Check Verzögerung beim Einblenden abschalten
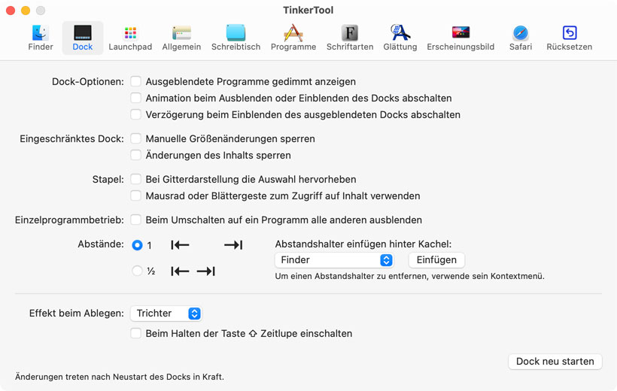Image resolution: width=617 pixels, height=391 pixels. click(x=135, y=114)
